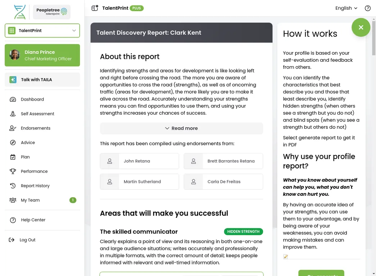Click the green PLUS badge
The image size is (376, 276).
click(x=137, y=8)
